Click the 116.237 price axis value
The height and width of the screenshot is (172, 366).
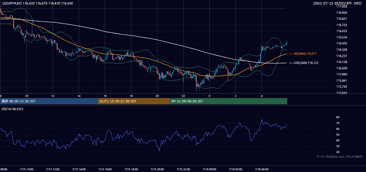pyautogui.click(x=342, y=56)
